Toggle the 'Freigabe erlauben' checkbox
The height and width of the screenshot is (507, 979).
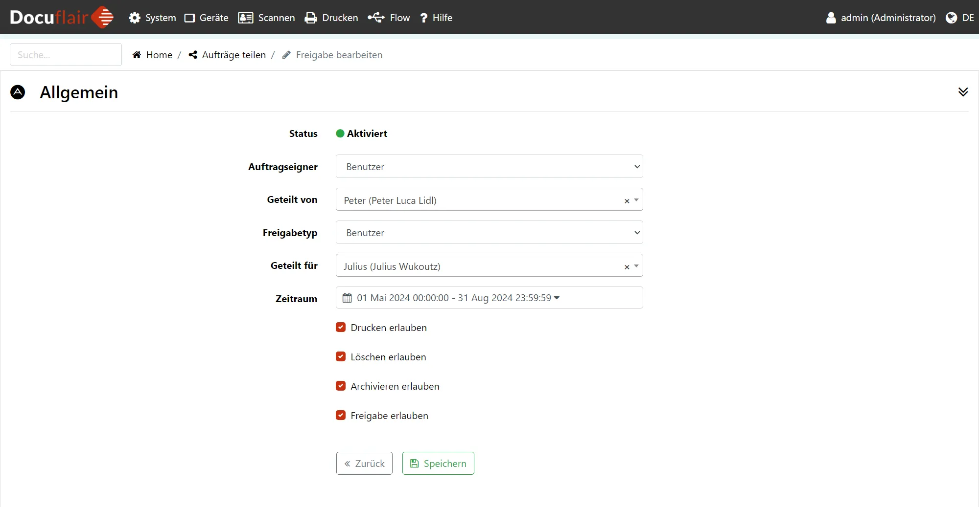(341, 415)
